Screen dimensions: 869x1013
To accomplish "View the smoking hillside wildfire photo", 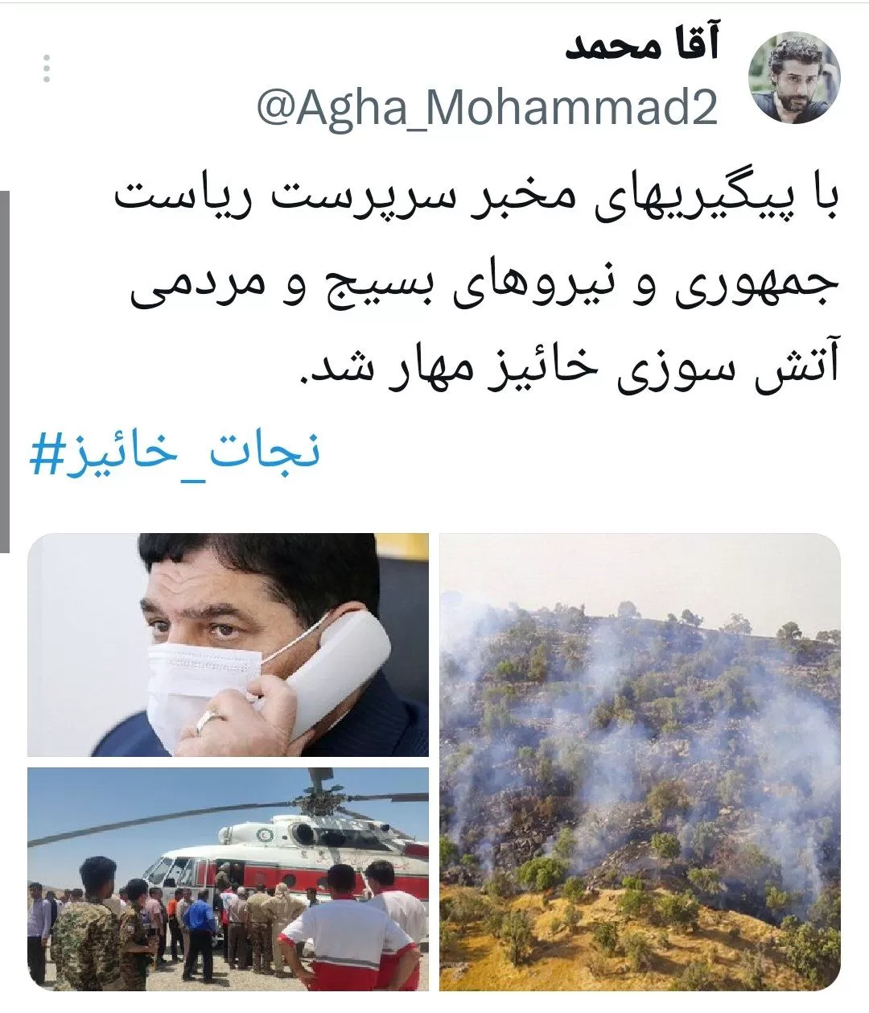I will pyautogui.click(x=640, y=762).
